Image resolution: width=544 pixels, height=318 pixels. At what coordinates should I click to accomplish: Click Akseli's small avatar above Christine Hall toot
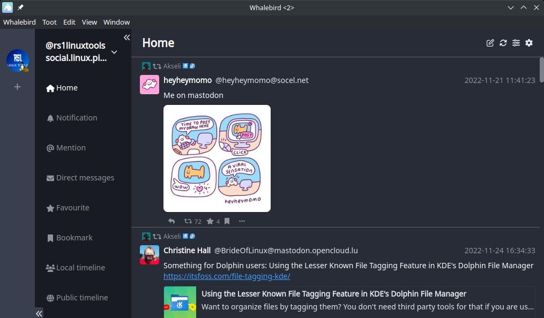click(x=146, y=236)
